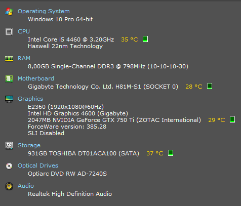The image size is (241, 206).
Task: Click the green Motherboard icon
Action: pos(9,79)
